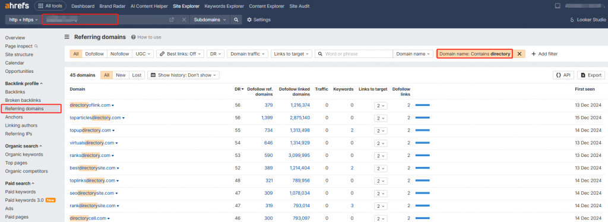Collapse the Paid search section
Image resolution: width=608 pixels, height=222 pixels.
click(x=20, y=184)
